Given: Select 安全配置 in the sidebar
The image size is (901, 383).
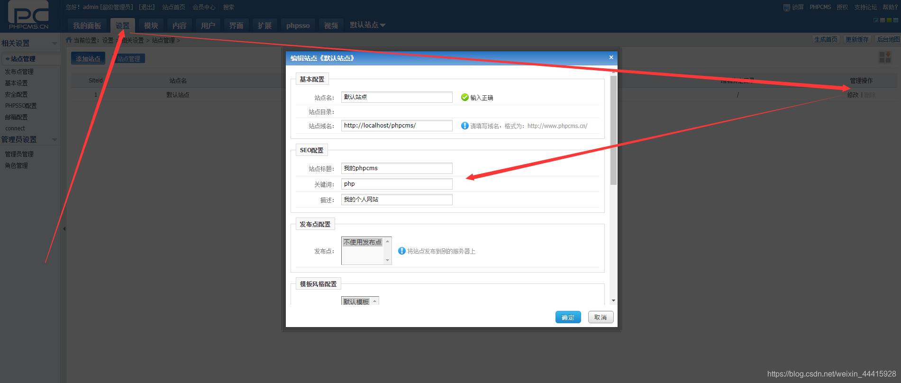Looking at the screenshot, I should 16,94.
